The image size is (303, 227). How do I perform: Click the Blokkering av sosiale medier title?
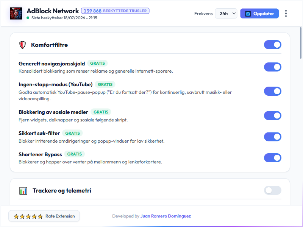pyautogui.click(x=53, y=112)
